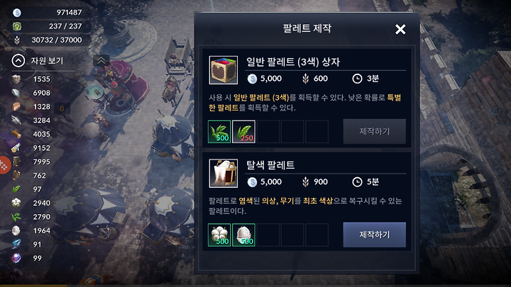Select the cotton material slot showing 500

coord(219,235)
